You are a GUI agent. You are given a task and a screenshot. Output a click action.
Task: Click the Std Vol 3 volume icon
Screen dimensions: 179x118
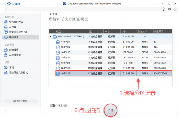point(58,52)
